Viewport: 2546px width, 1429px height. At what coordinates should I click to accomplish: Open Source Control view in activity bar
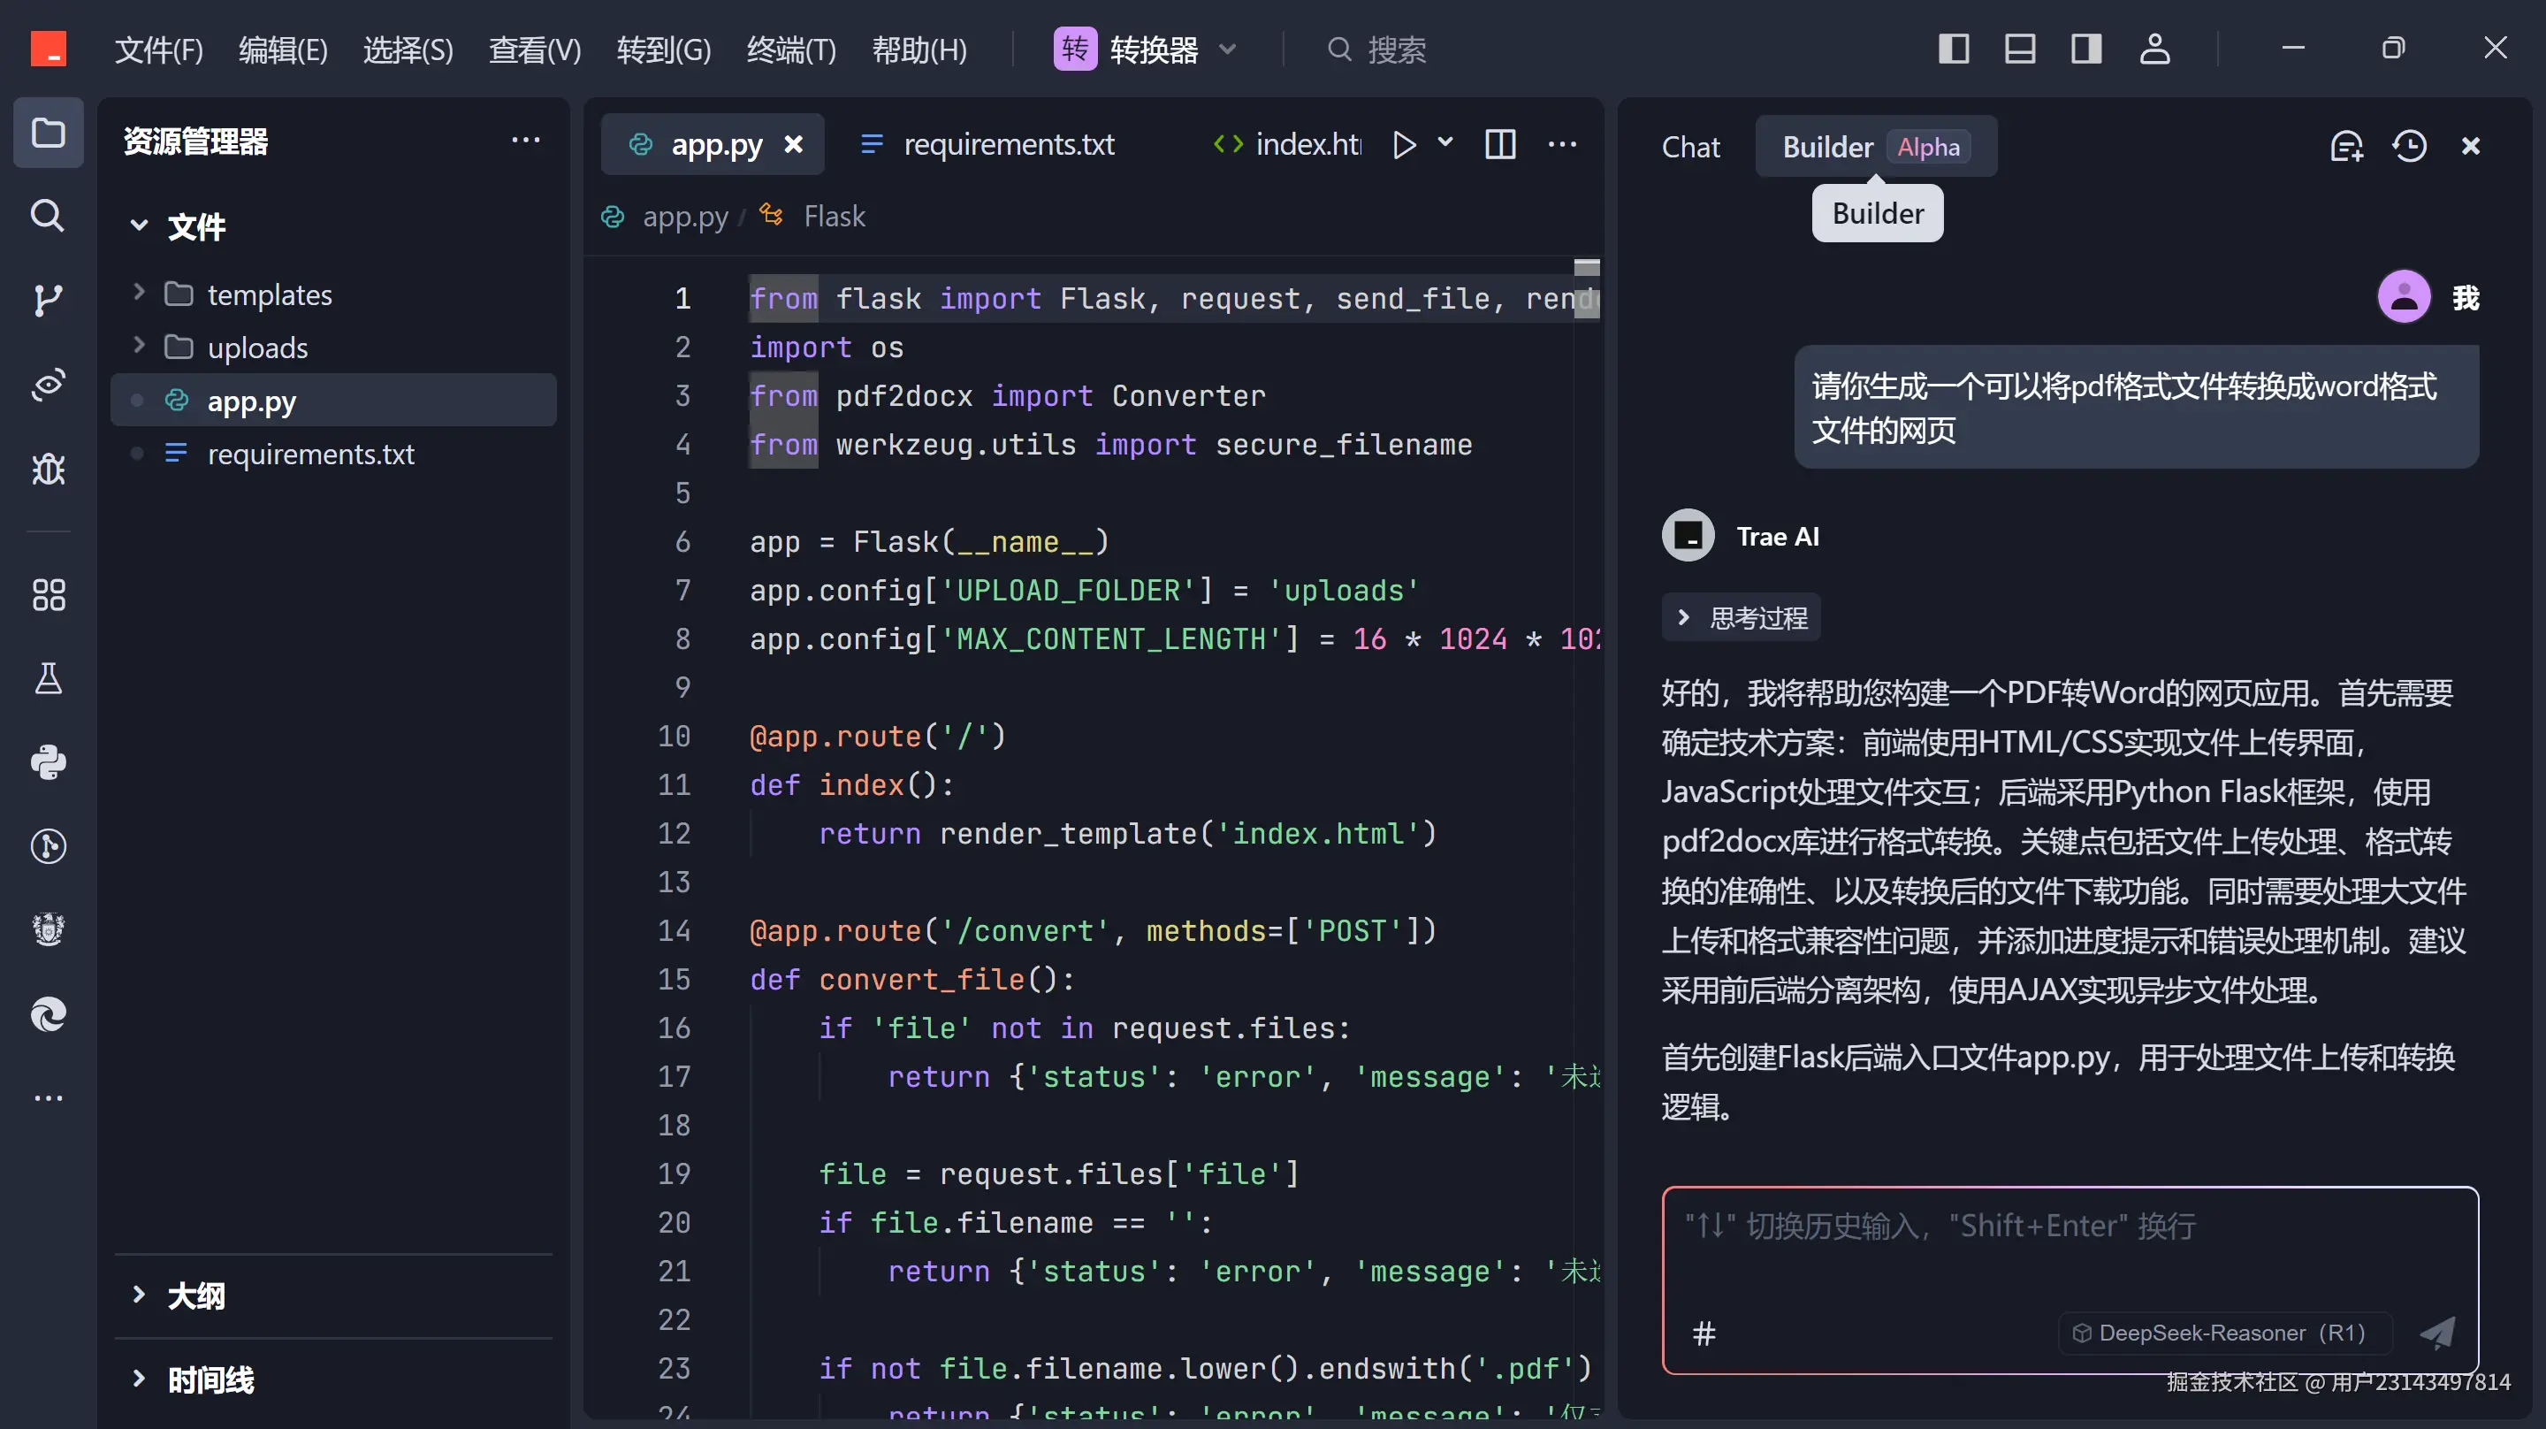[48, 300]
